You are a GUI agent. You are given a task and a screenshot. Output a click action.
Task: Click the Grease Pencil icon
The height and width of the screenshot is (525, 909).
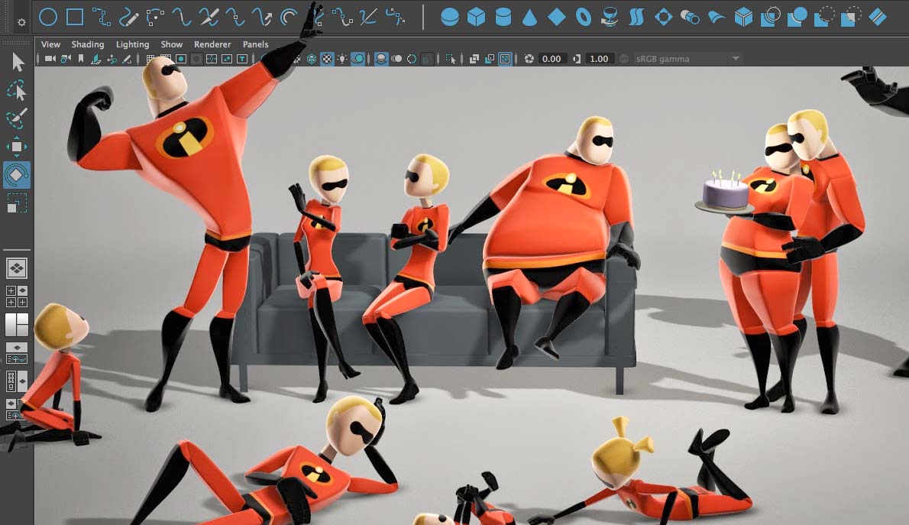point(126,59)
